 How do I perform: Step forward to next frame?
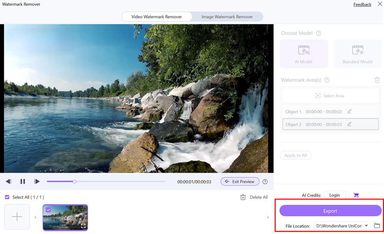[x=37, y=181]
